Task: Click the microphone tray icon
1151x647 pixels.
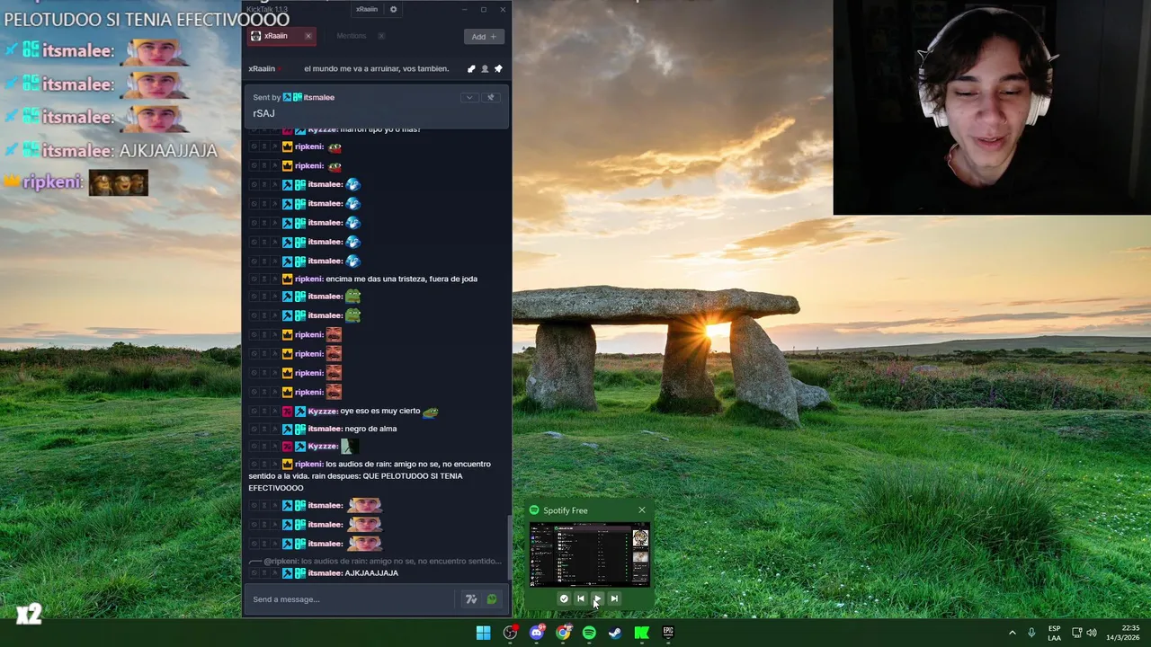Action: tap(1031, 633)
